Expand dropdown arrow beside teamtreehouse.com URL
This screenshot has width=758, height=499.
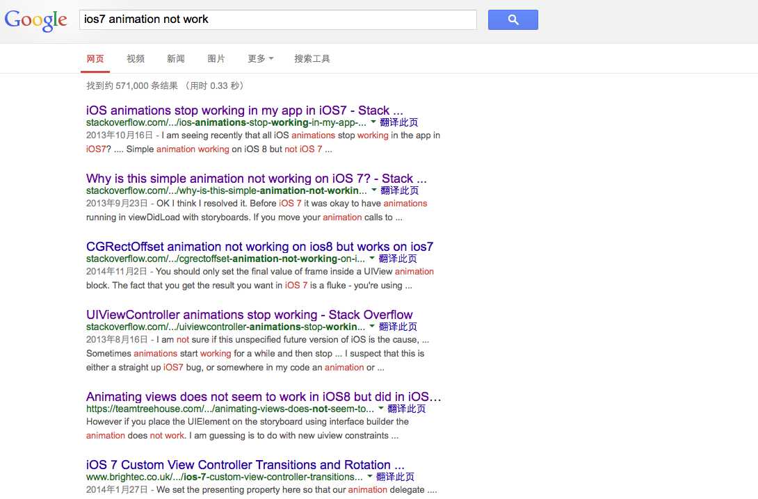381,409
